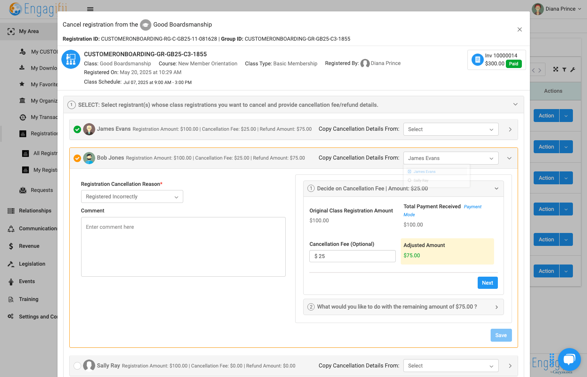
Task: Open Bob Jones copy details dropdown
Action: [x=451, y=158]
